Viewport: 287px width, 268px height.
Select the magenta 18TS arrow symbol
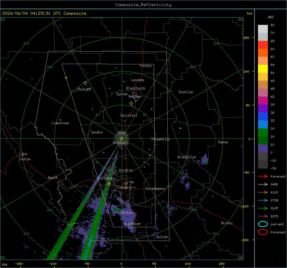(263, 216)
